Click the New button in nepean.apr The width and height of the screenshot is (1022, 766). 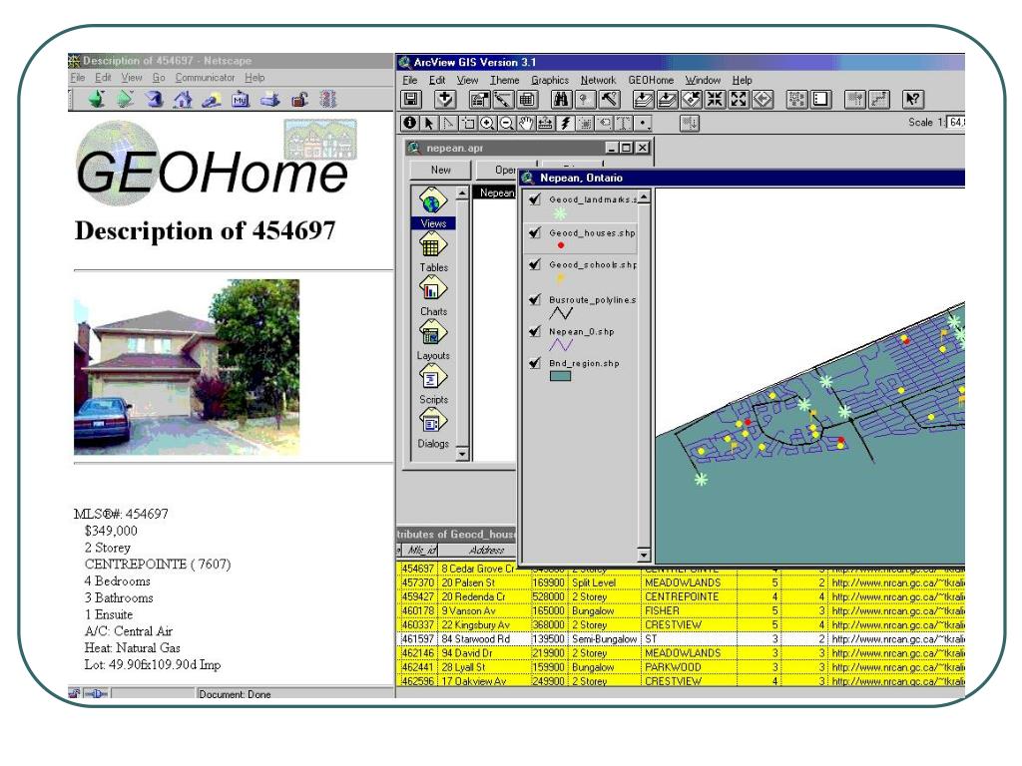[440, 170]
